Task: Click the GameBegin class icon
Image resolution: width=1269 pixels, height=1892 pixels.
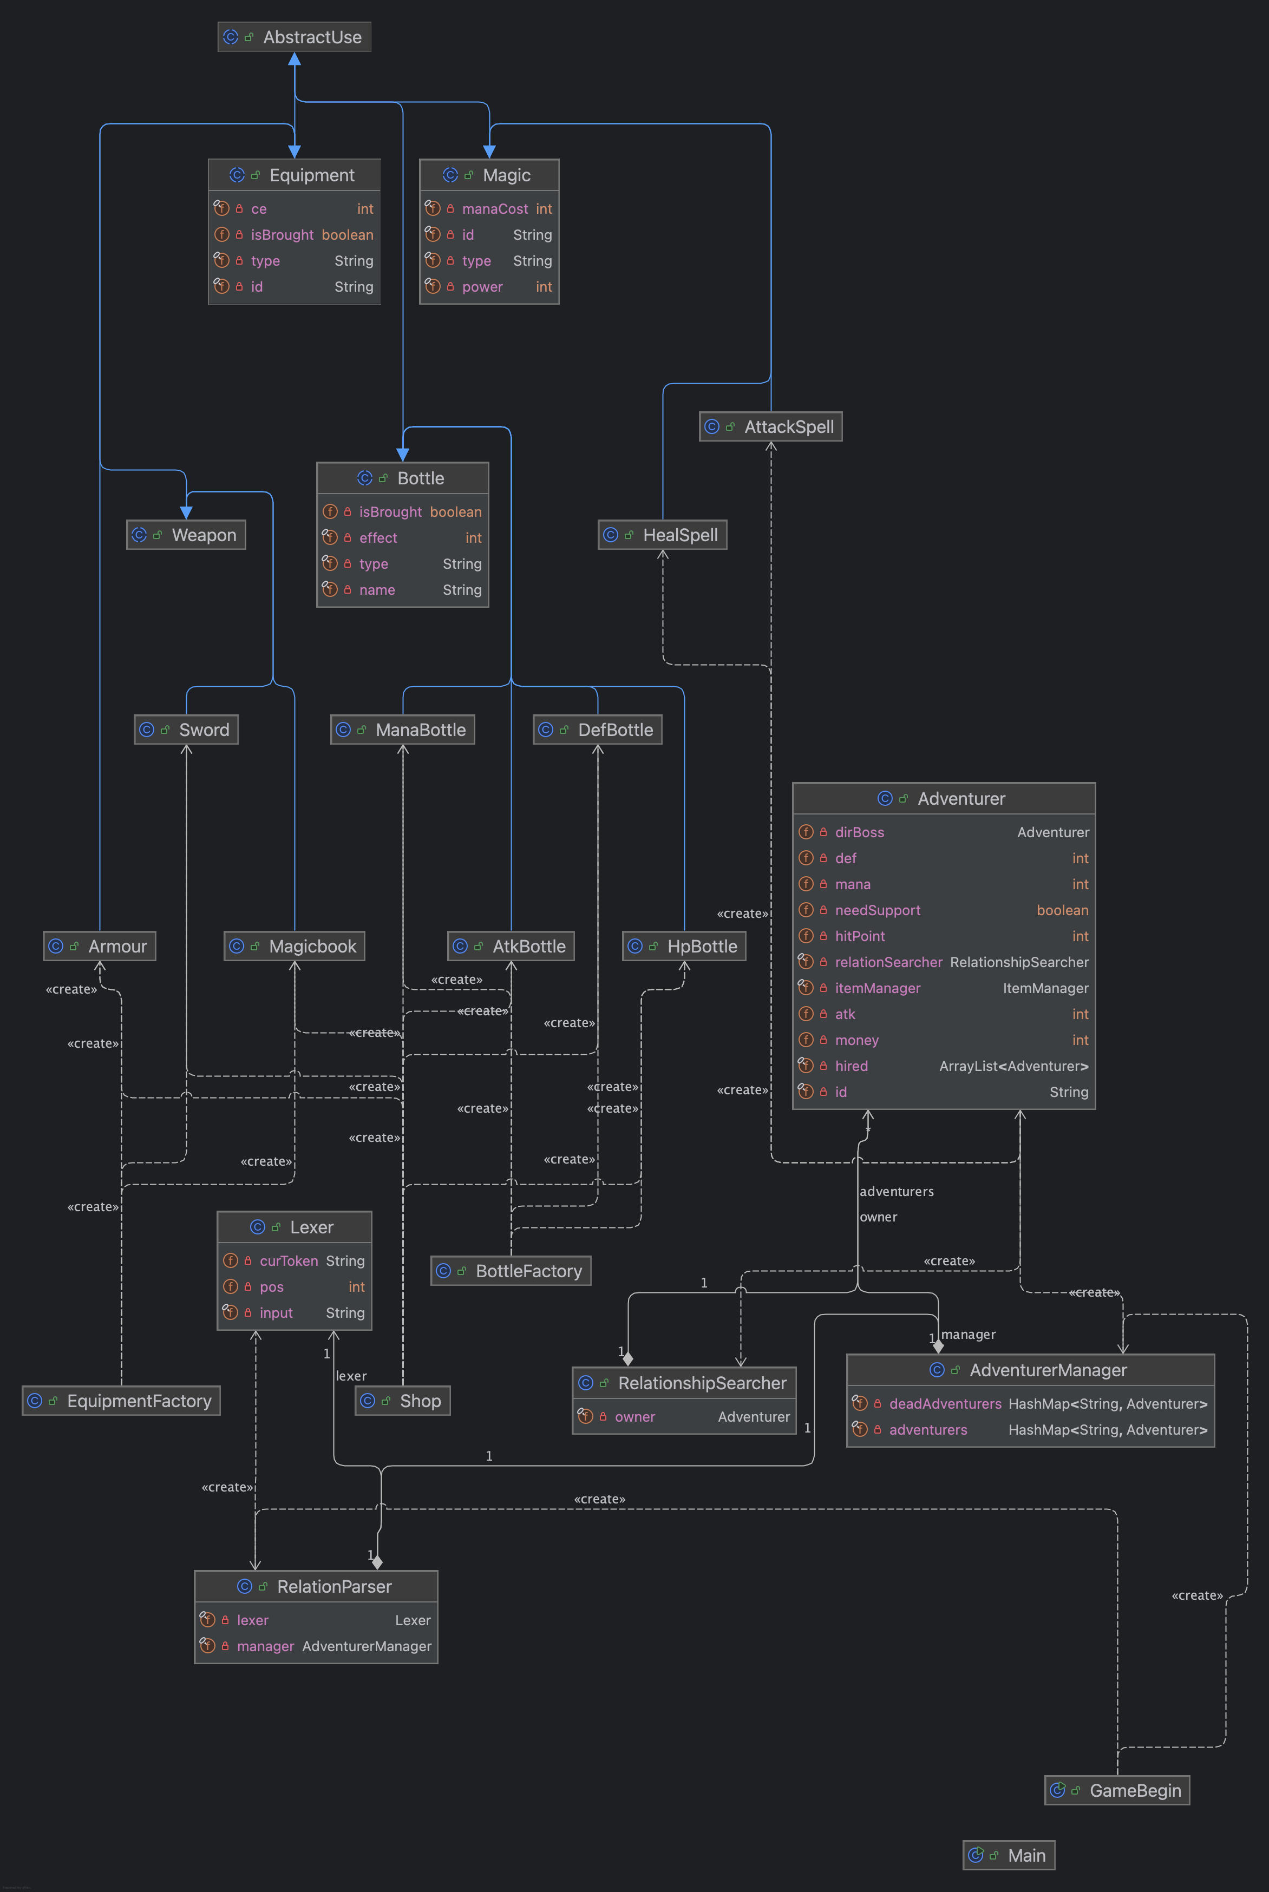Action: coord(1058,1790)
